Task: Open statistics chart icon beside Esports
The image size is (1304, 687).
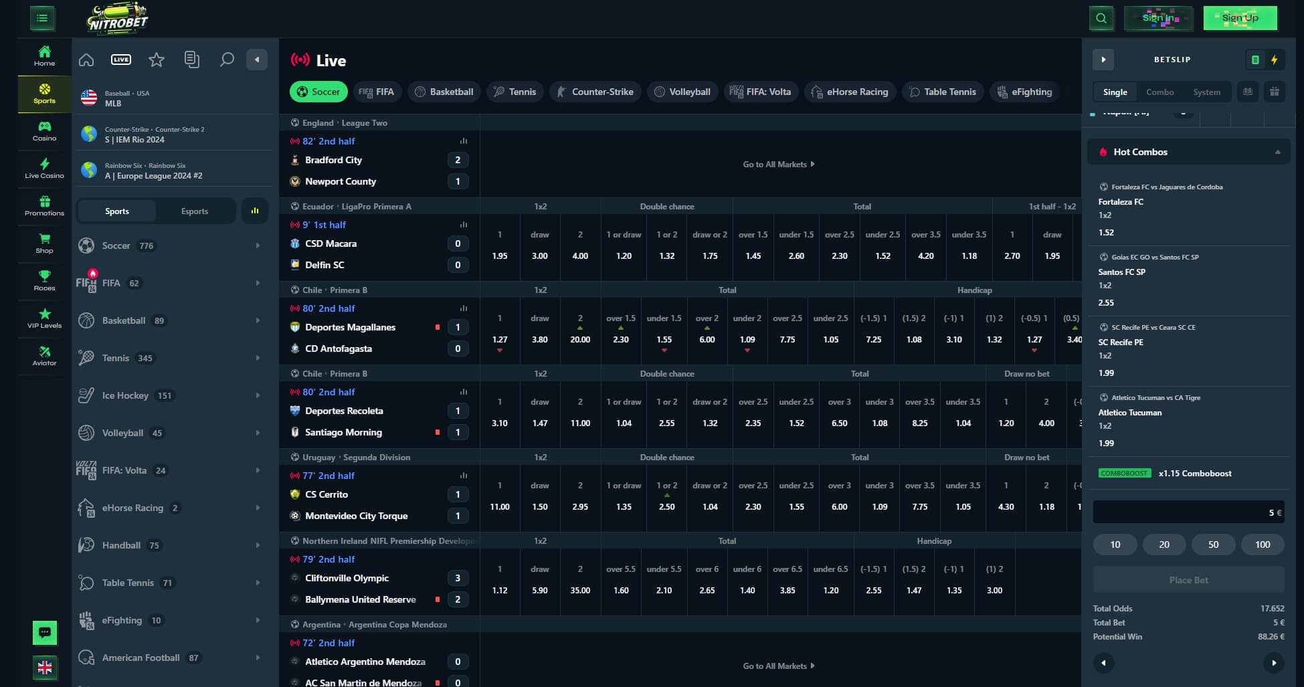Action: pyautogui.click(x=255, y=211)
